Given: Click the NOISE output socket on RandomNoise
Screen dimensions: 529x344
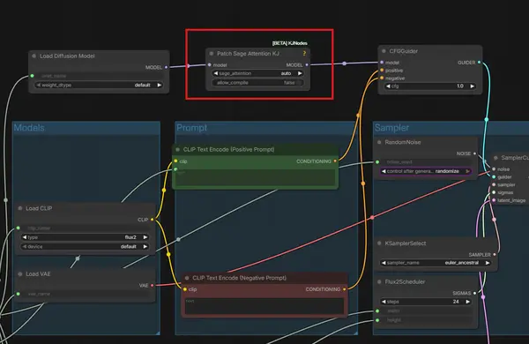Looking at the screenshot, I should (474, 153).
